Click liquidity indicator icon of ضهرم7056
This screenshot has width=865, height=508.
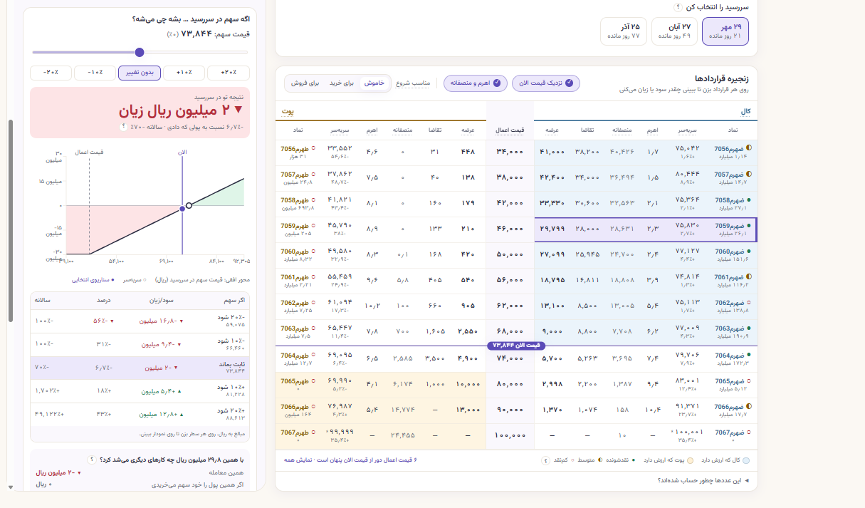[749, 148]
